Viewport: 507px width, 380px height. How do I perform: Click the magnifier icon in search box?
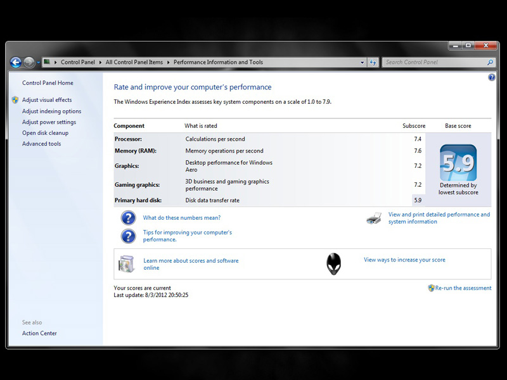point(490,62)
